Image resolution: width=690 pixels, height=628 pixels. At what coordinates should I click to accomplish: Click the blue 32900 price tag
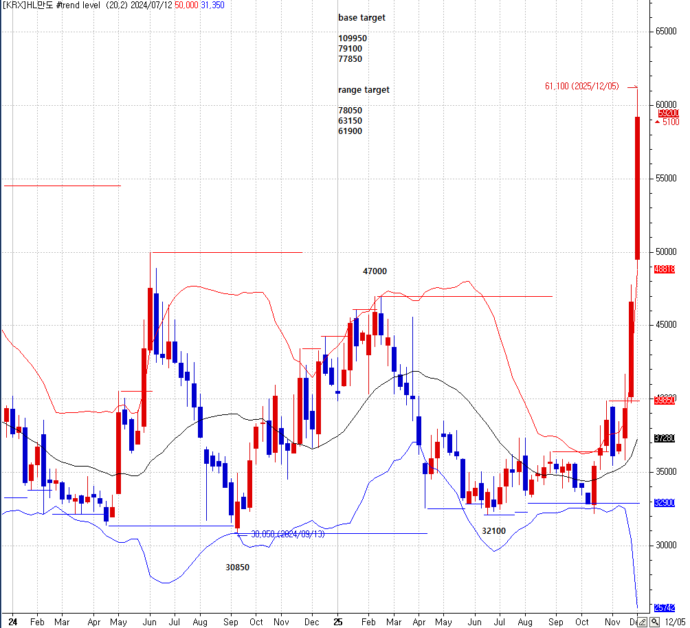(665, 503)
